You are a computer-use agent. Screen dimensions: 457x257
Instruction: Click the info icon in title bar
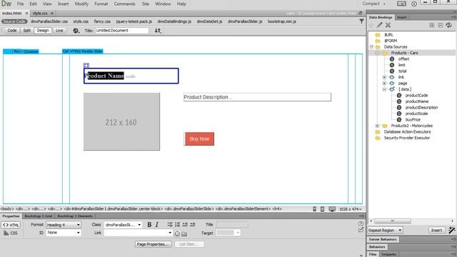tap(414, 4)
